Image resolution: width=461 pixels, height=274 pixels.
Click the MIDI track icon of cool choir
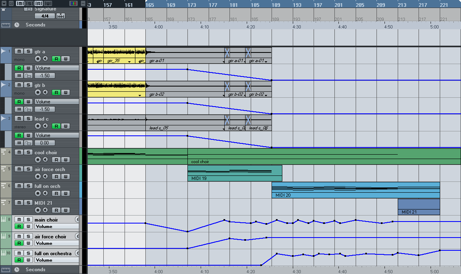click(4, 152)
